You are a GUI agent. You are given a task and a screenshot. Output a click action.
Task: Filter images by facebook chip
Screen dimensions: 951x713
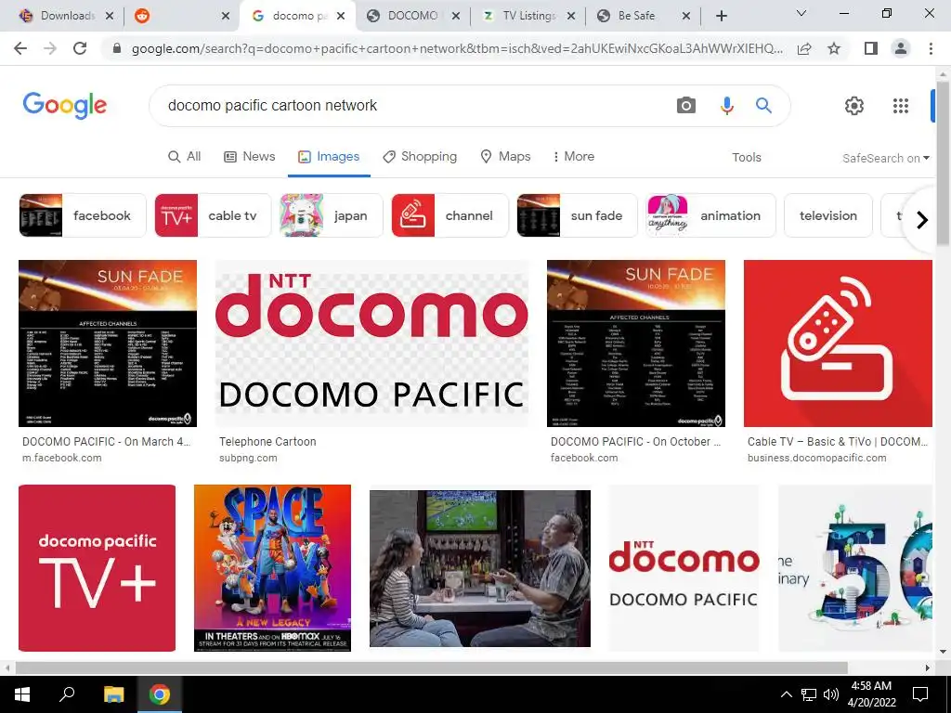coord(83,215)
